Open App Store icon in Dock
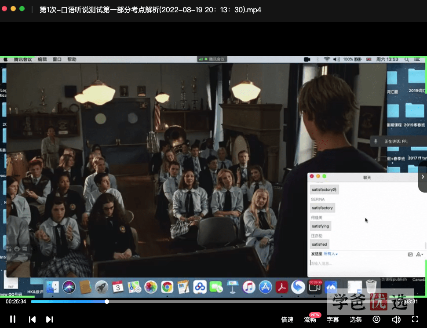This screenshot has height=328, width=427. coord(265,287)
